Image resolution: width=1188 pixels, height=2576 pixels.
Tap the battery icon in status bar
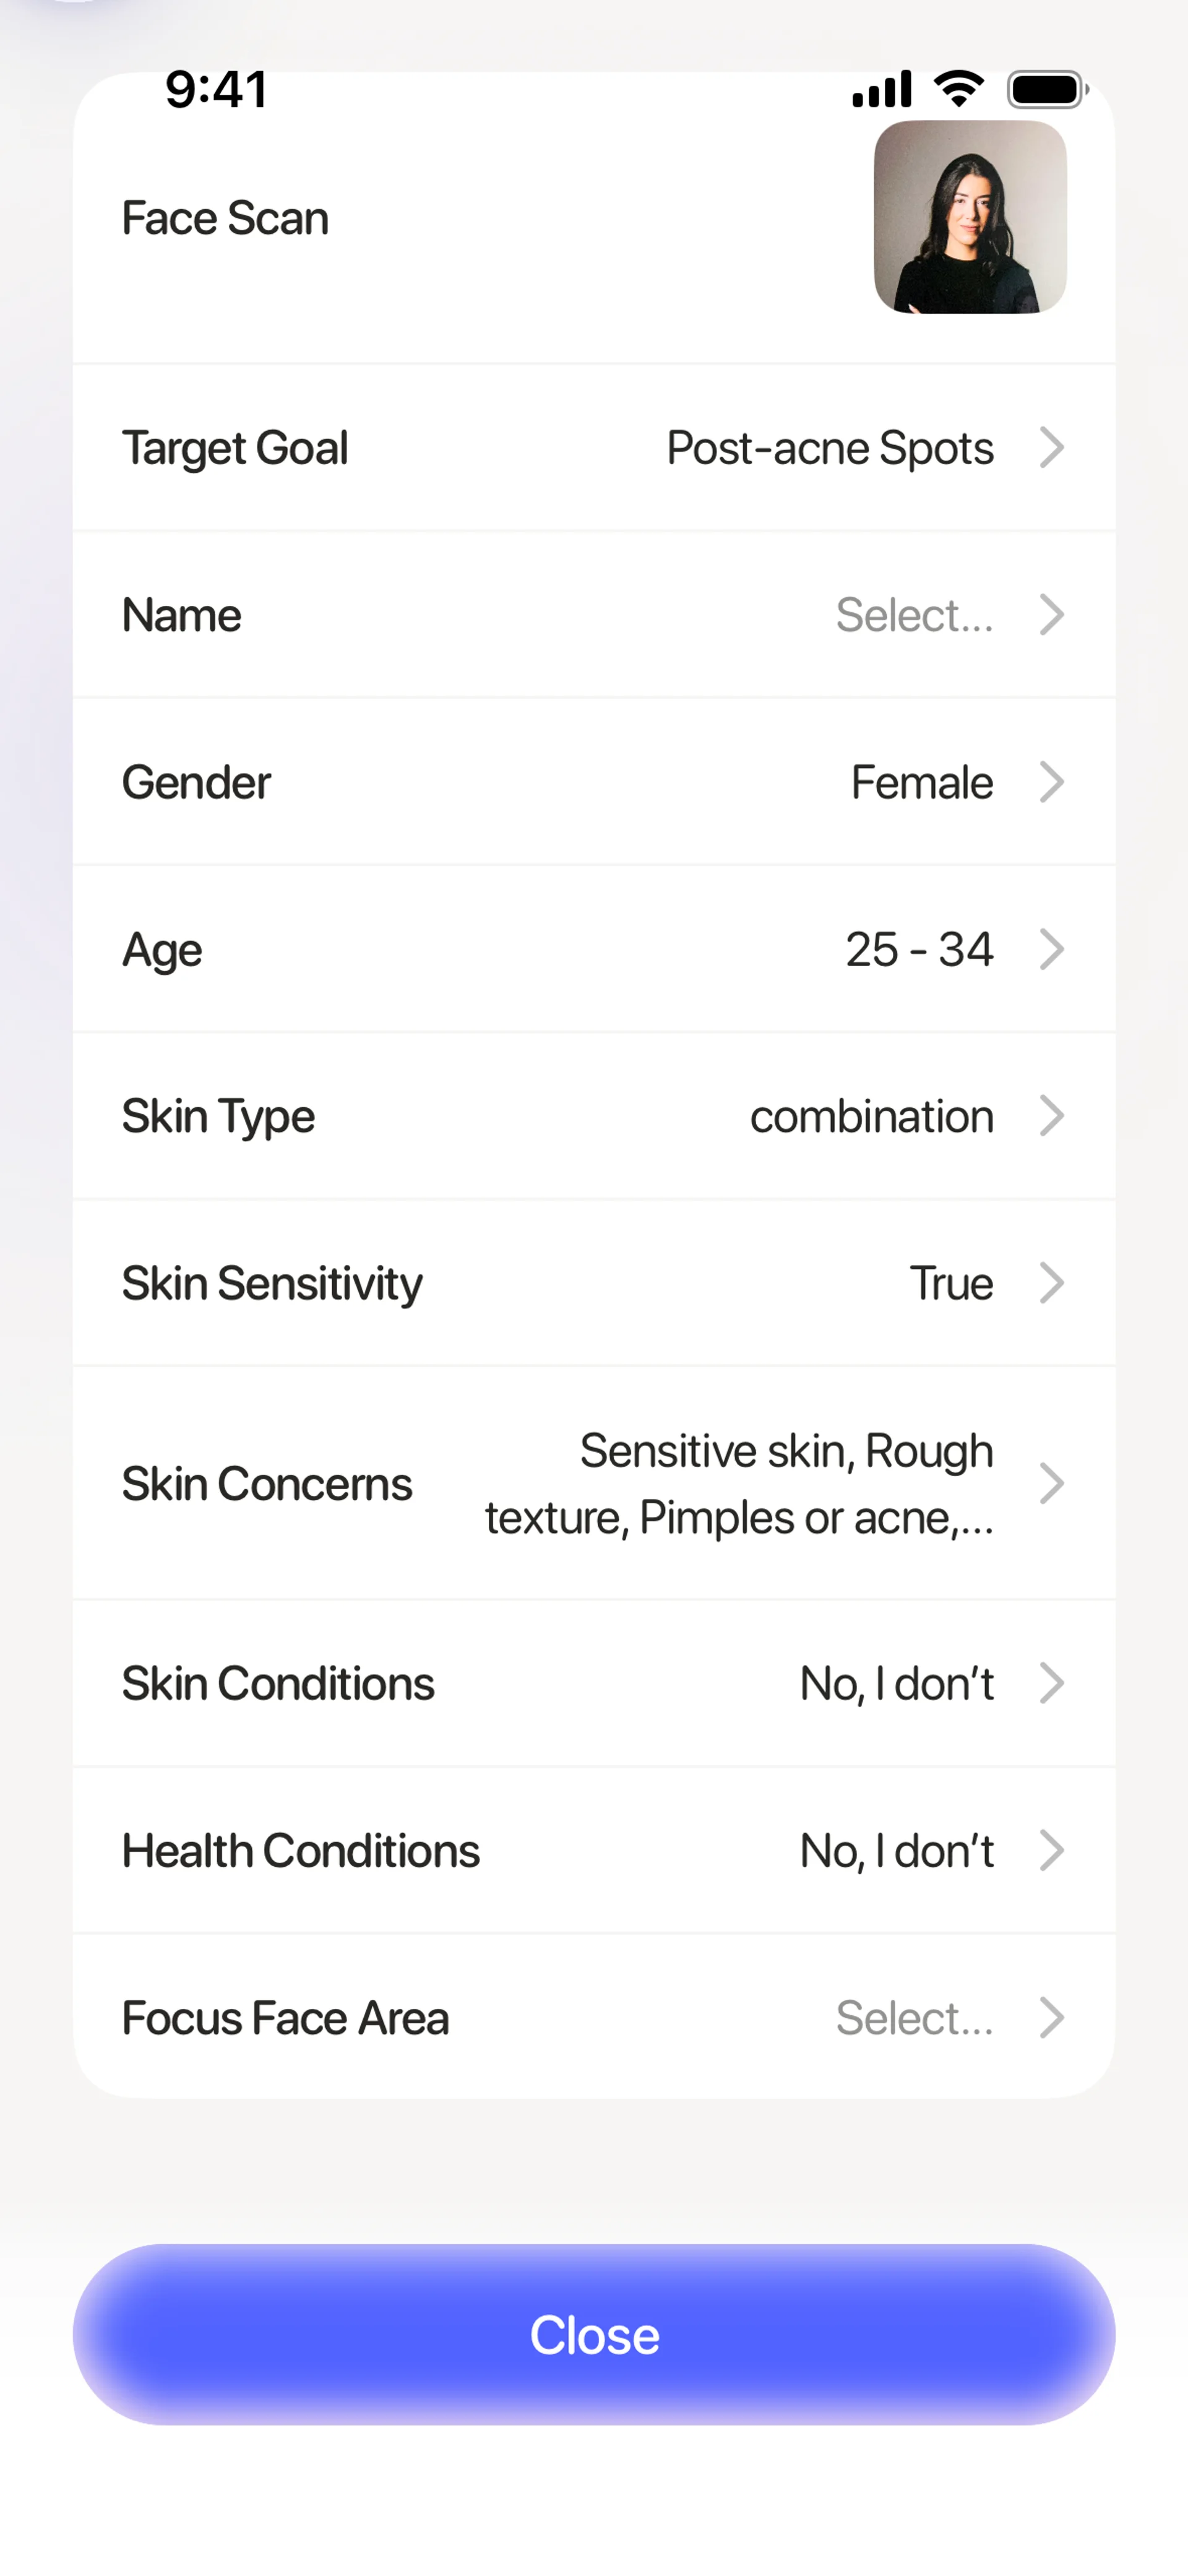[1046, 89]
